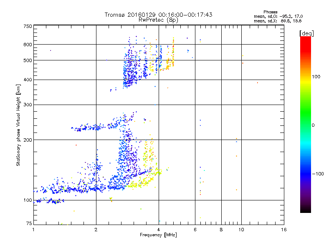
Task: Click the 'Frequency [MHz]' axis label
Action: [158, 235]
